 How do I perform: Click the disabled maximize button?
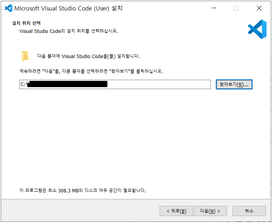point(236,8)
